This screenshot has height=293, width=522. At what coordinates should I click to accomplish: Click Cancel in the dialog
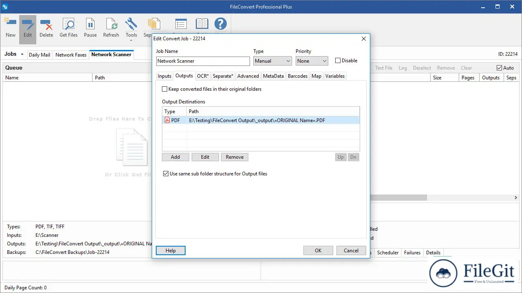coord(351,251)
